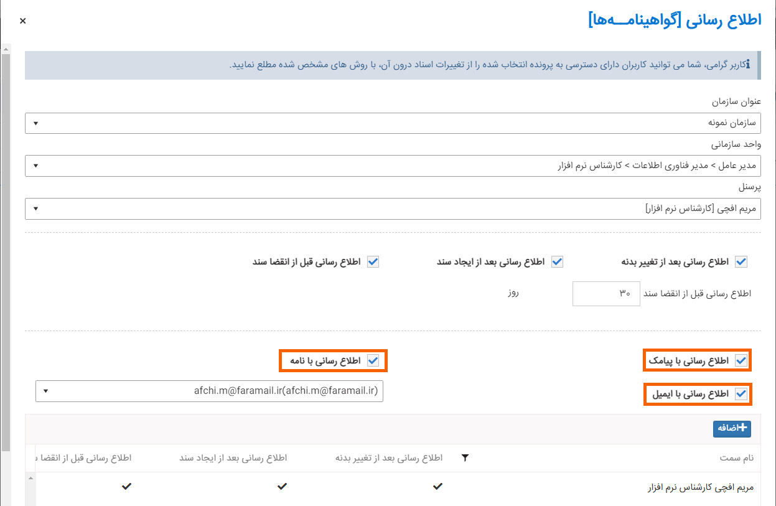Close the اطلاع رسانی dialog with the X

[22, 21]
